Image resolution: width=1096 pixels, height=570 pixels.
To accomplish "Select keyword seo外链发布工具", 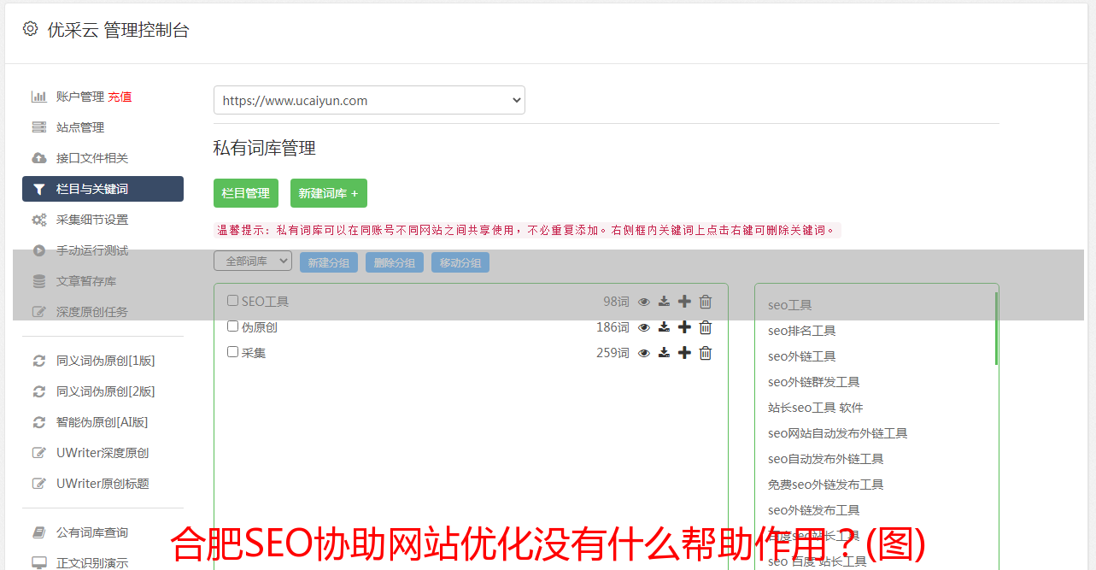I will [813, 510].
